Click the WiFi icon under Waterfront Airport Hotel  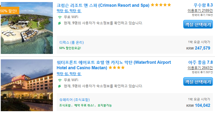click(x=60, y=80)
